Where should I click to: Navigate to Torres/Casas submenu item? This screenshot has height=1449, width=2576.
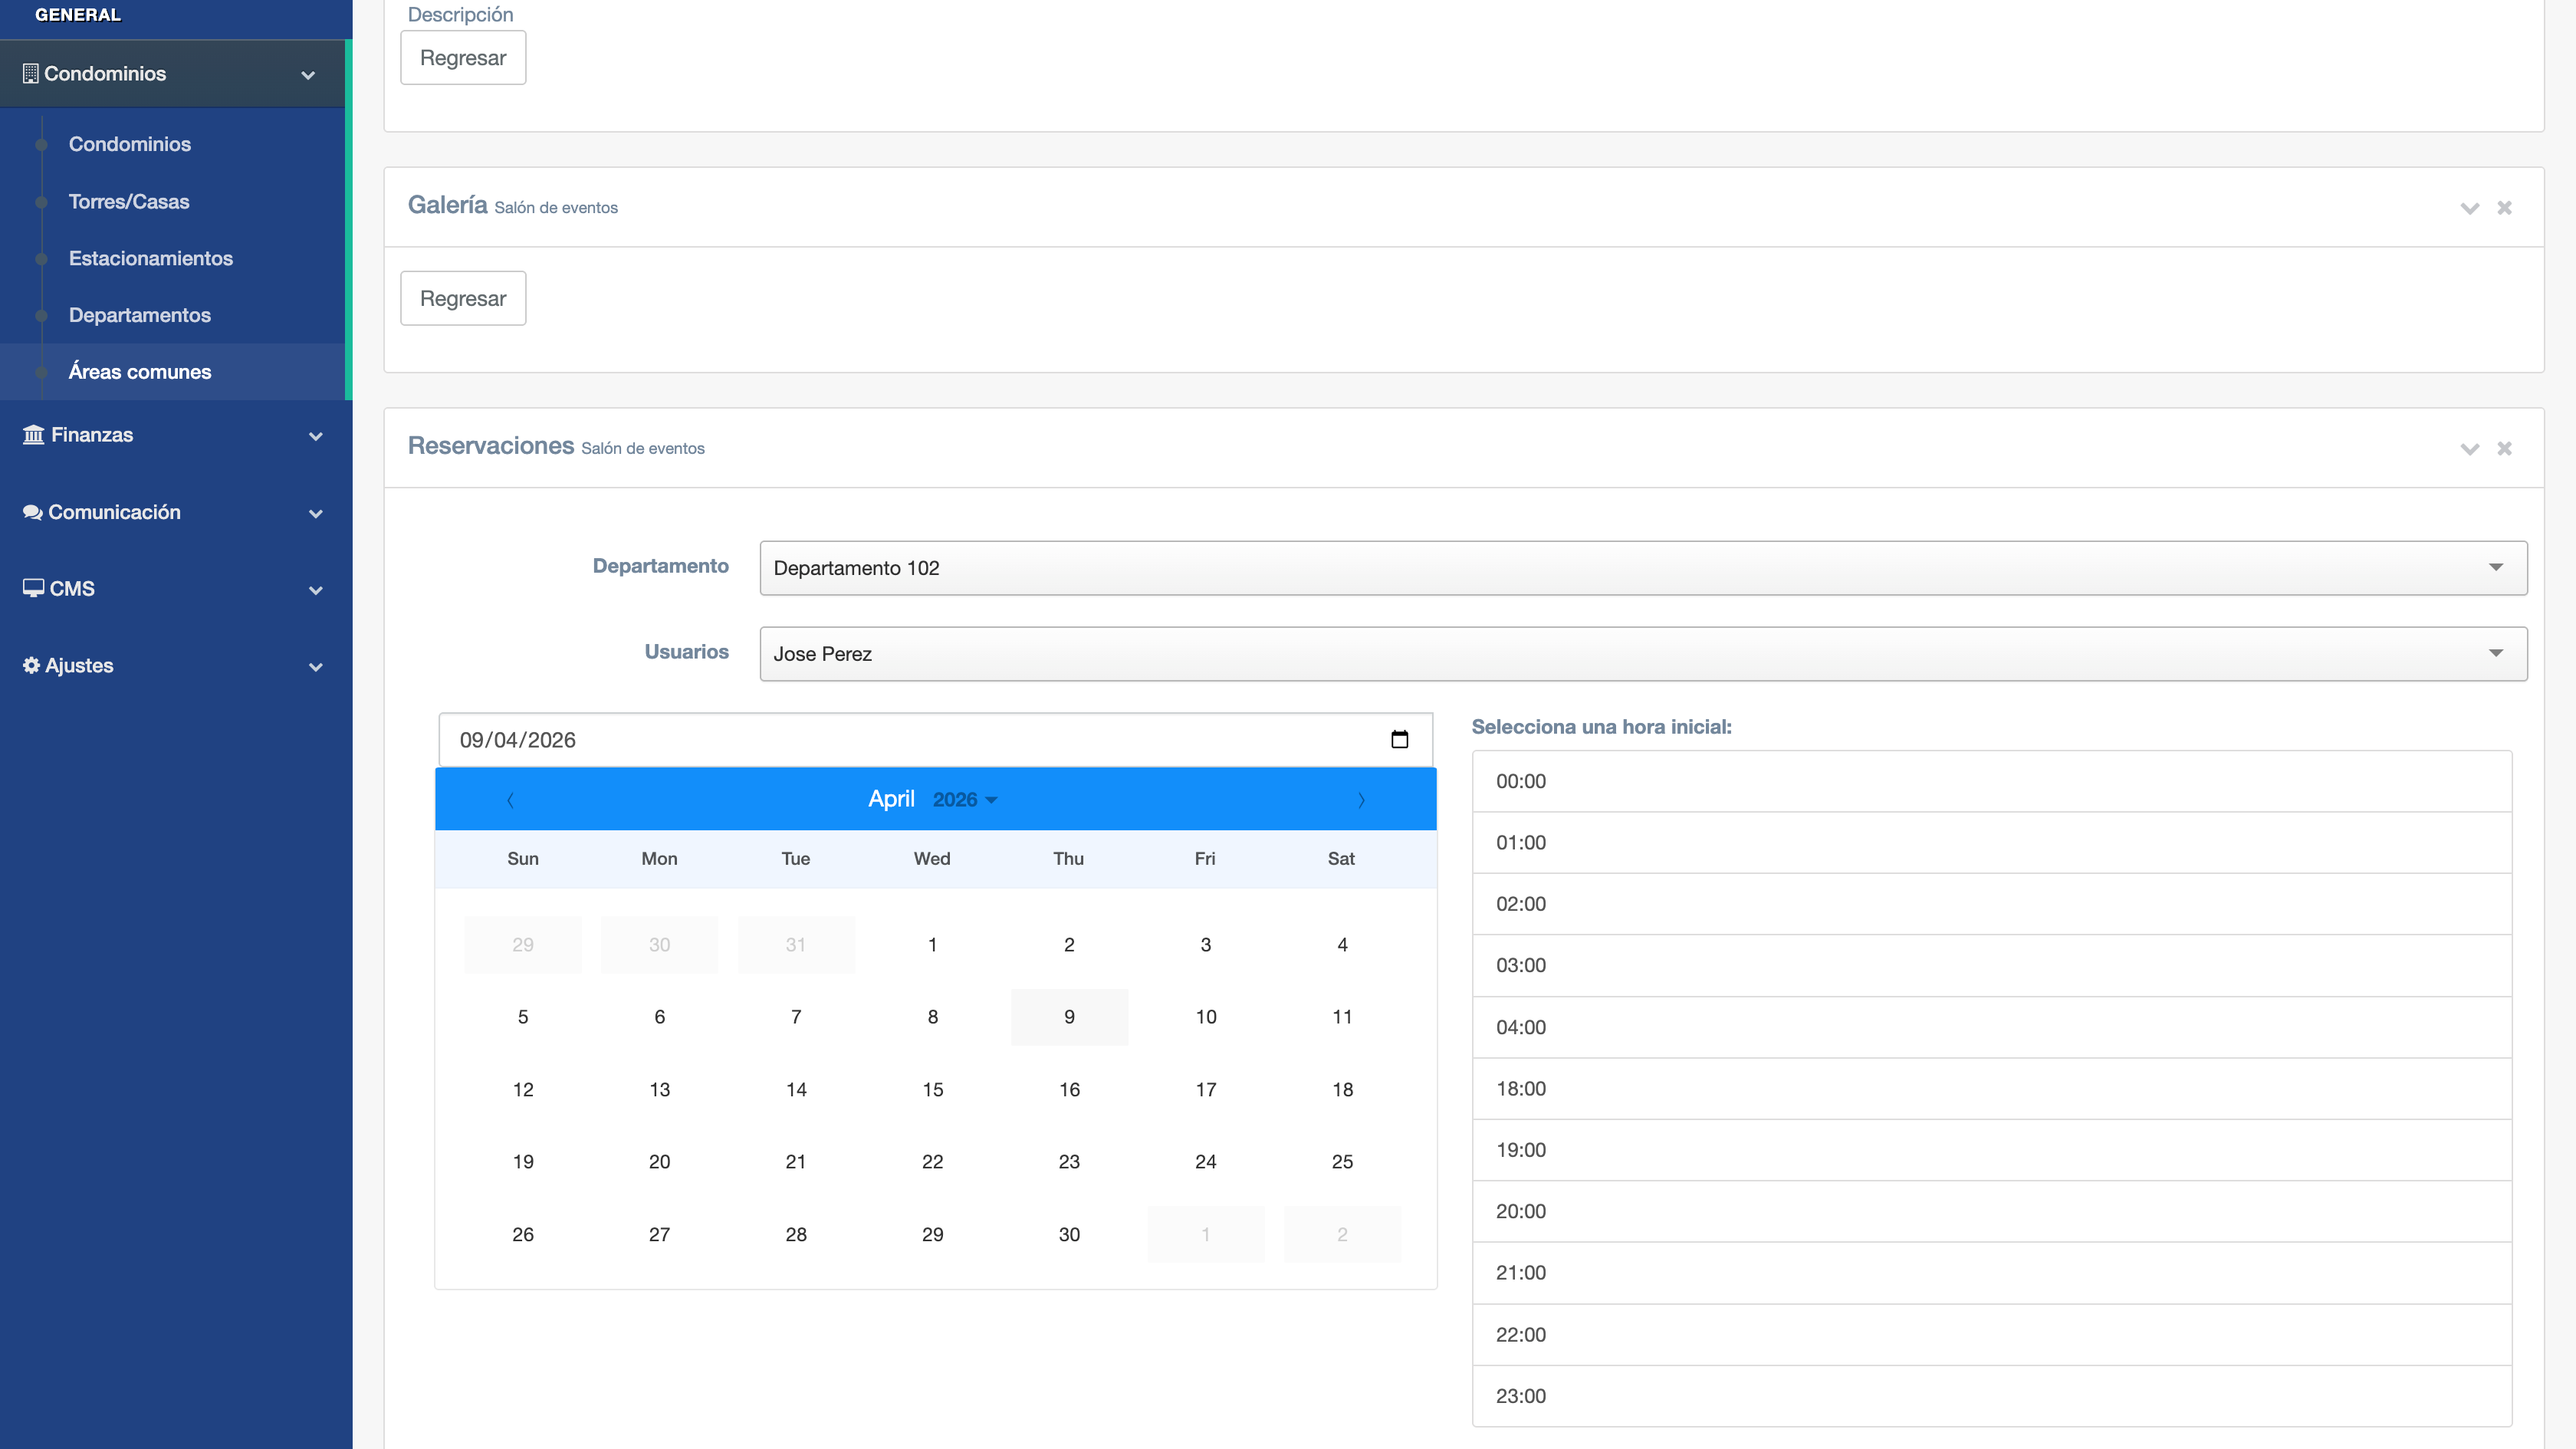click(x=129, y=201)
